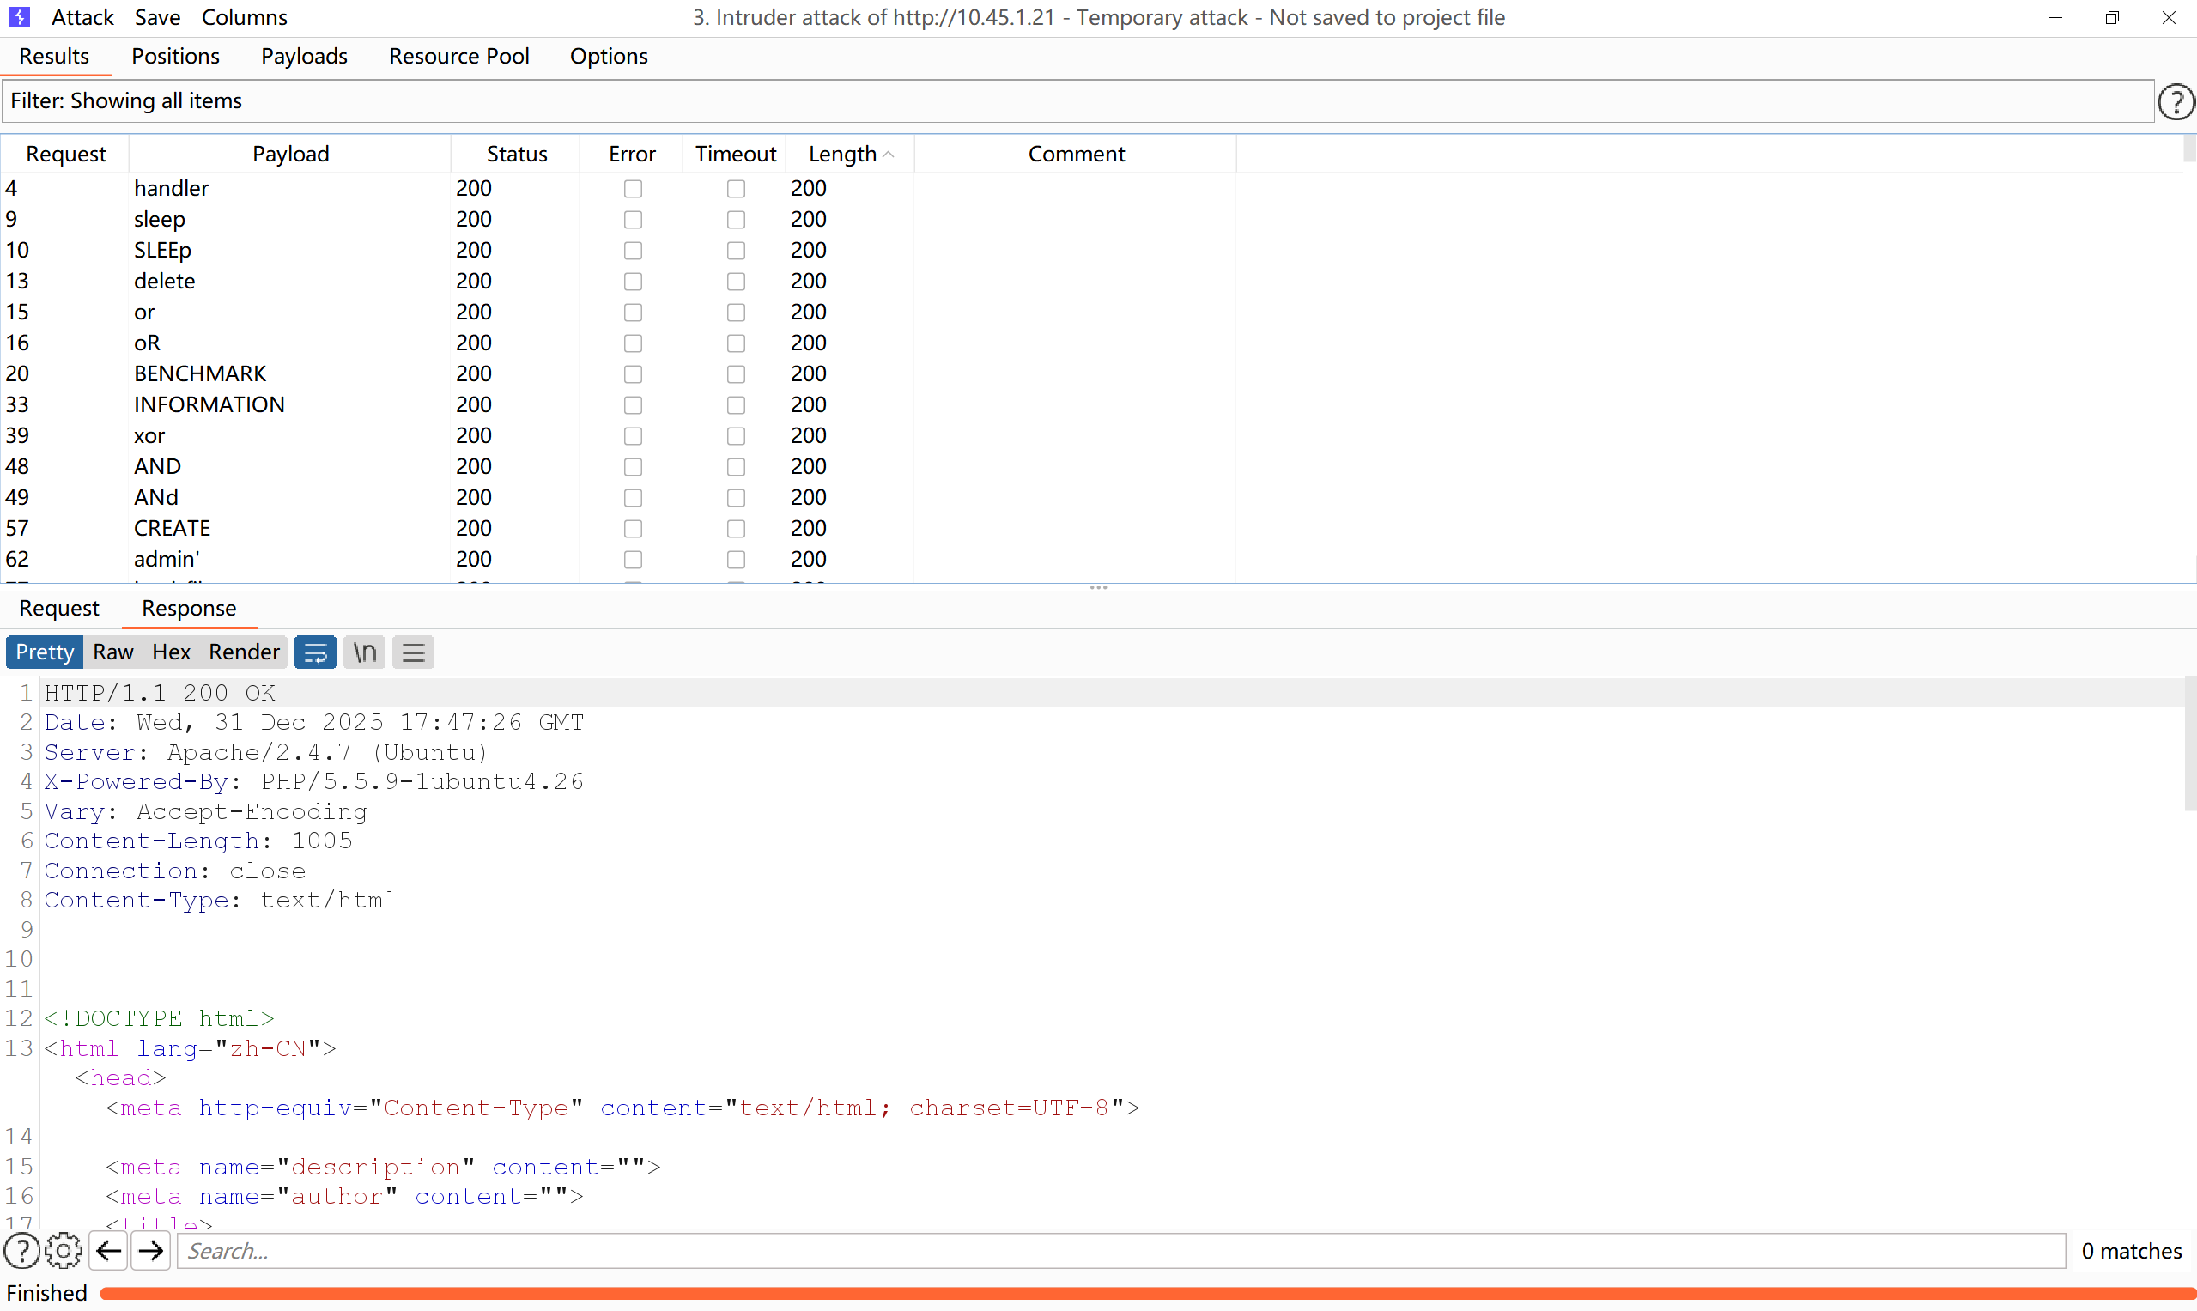Go to previous search match arrow
The image size is (2197, 1311).
click(x=109, y=1251)
